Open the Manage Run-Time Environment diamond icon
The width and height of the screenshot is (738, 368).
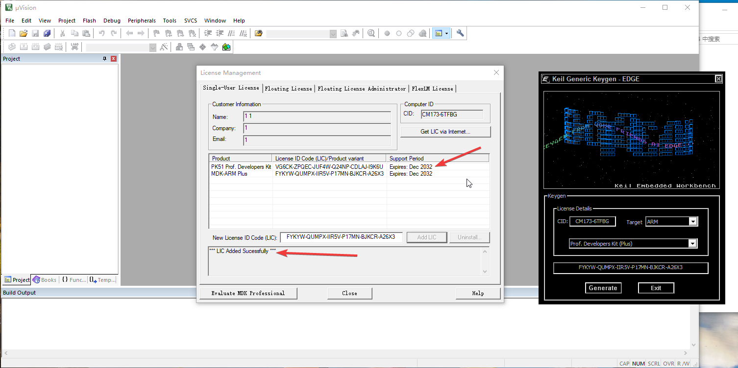203,47
